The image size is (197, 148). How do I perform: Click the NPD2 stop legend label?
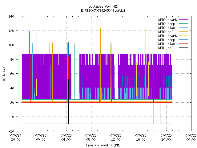pos(167,24)
